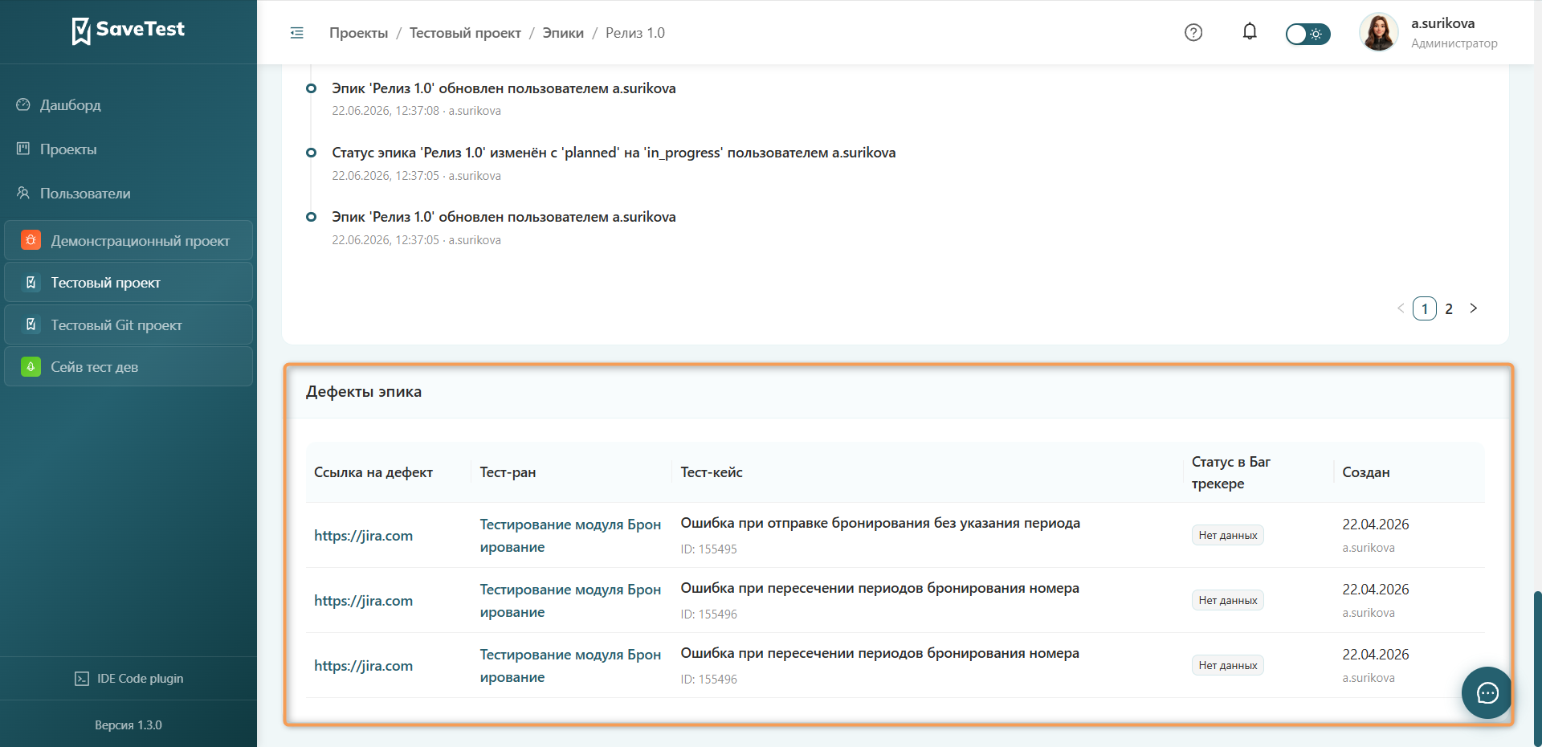1542x747 pixels.
Task: Click Тест-кейс column header
Action: (712, 472)
